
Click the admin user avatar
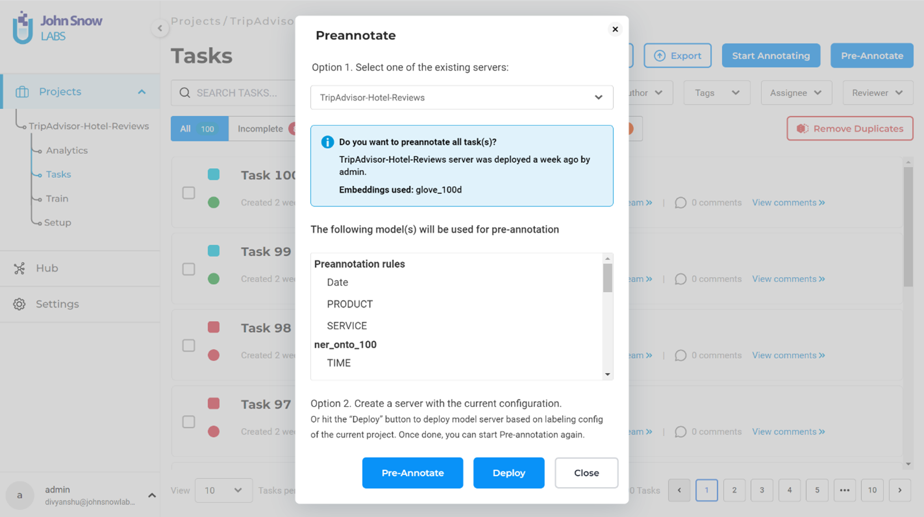pos(19,496)
